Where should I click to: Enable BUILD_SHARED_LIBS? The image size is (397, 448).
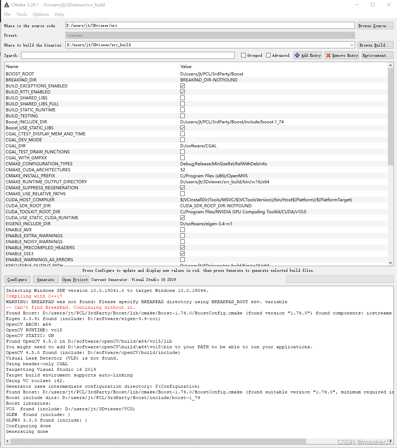click(182, 97)
